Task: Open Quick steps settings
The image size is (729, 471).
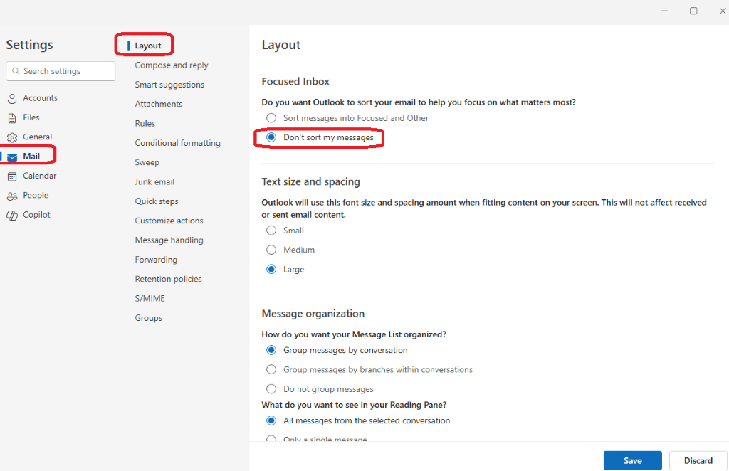Action: click(157, 201)
